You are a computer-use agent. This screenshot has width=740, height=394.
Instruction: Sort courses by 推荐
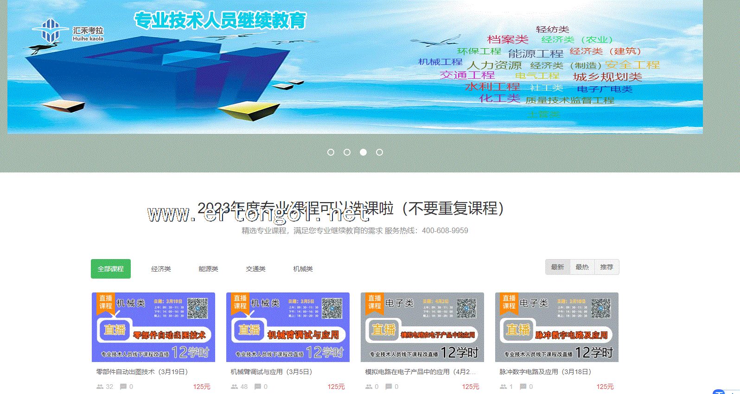606,267
